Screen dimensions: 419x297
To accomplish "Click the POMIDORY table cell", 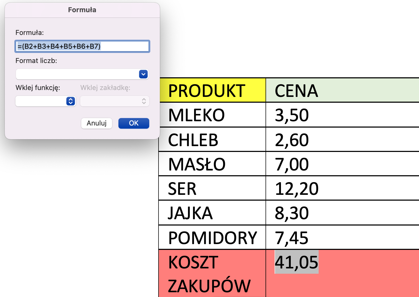I will click(x=212, y=237).
